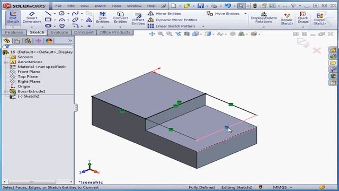Click the Print icon
The image size is (339, 191).
(214, 6)
